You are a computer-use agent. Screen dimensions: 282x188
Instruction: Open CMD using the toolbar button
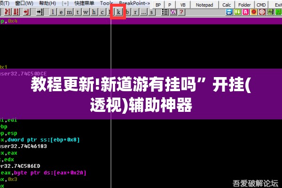(x=261, y=5)
